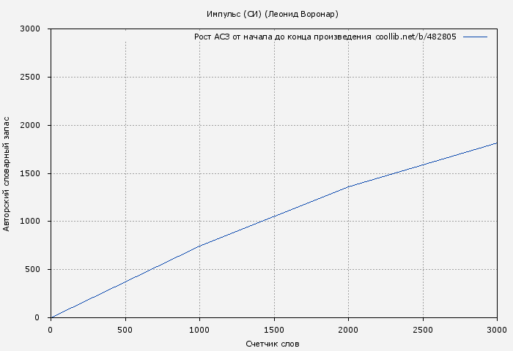
Task: Click the 500 tick on the x-axis
Action: 125,330
